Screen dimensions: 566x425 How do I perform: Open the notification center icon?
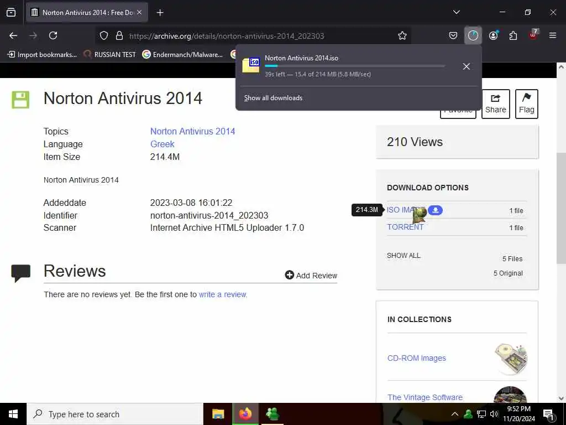pos(549,414)
